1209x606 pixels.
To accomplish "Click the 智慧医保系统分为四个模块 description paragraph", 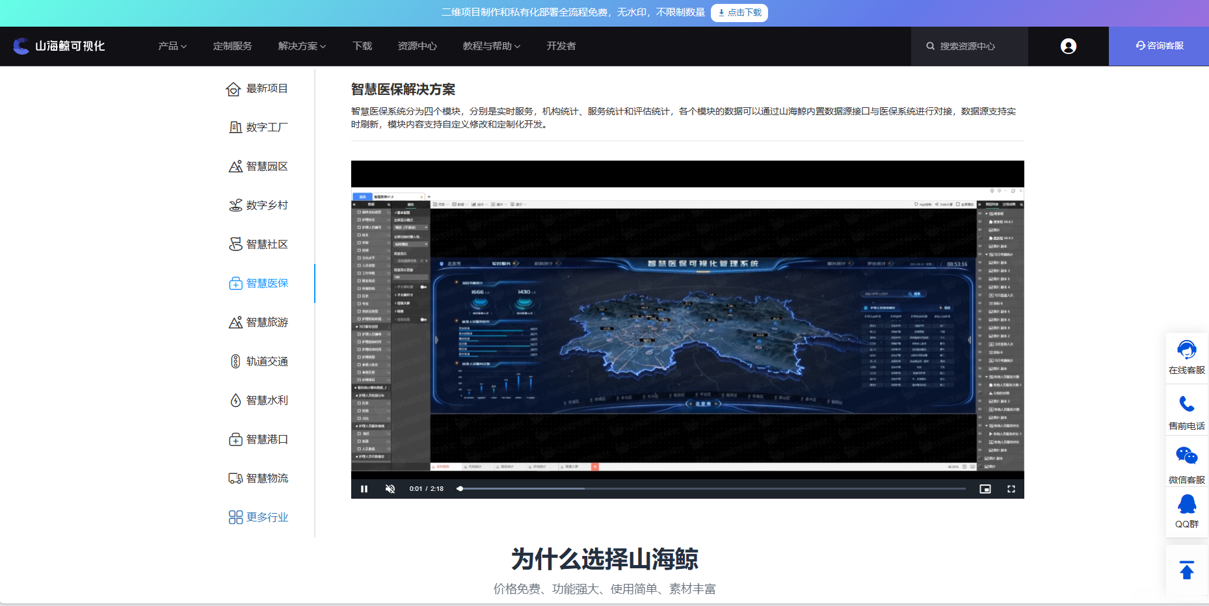I will pyautogui.click(x=684, y=118).
